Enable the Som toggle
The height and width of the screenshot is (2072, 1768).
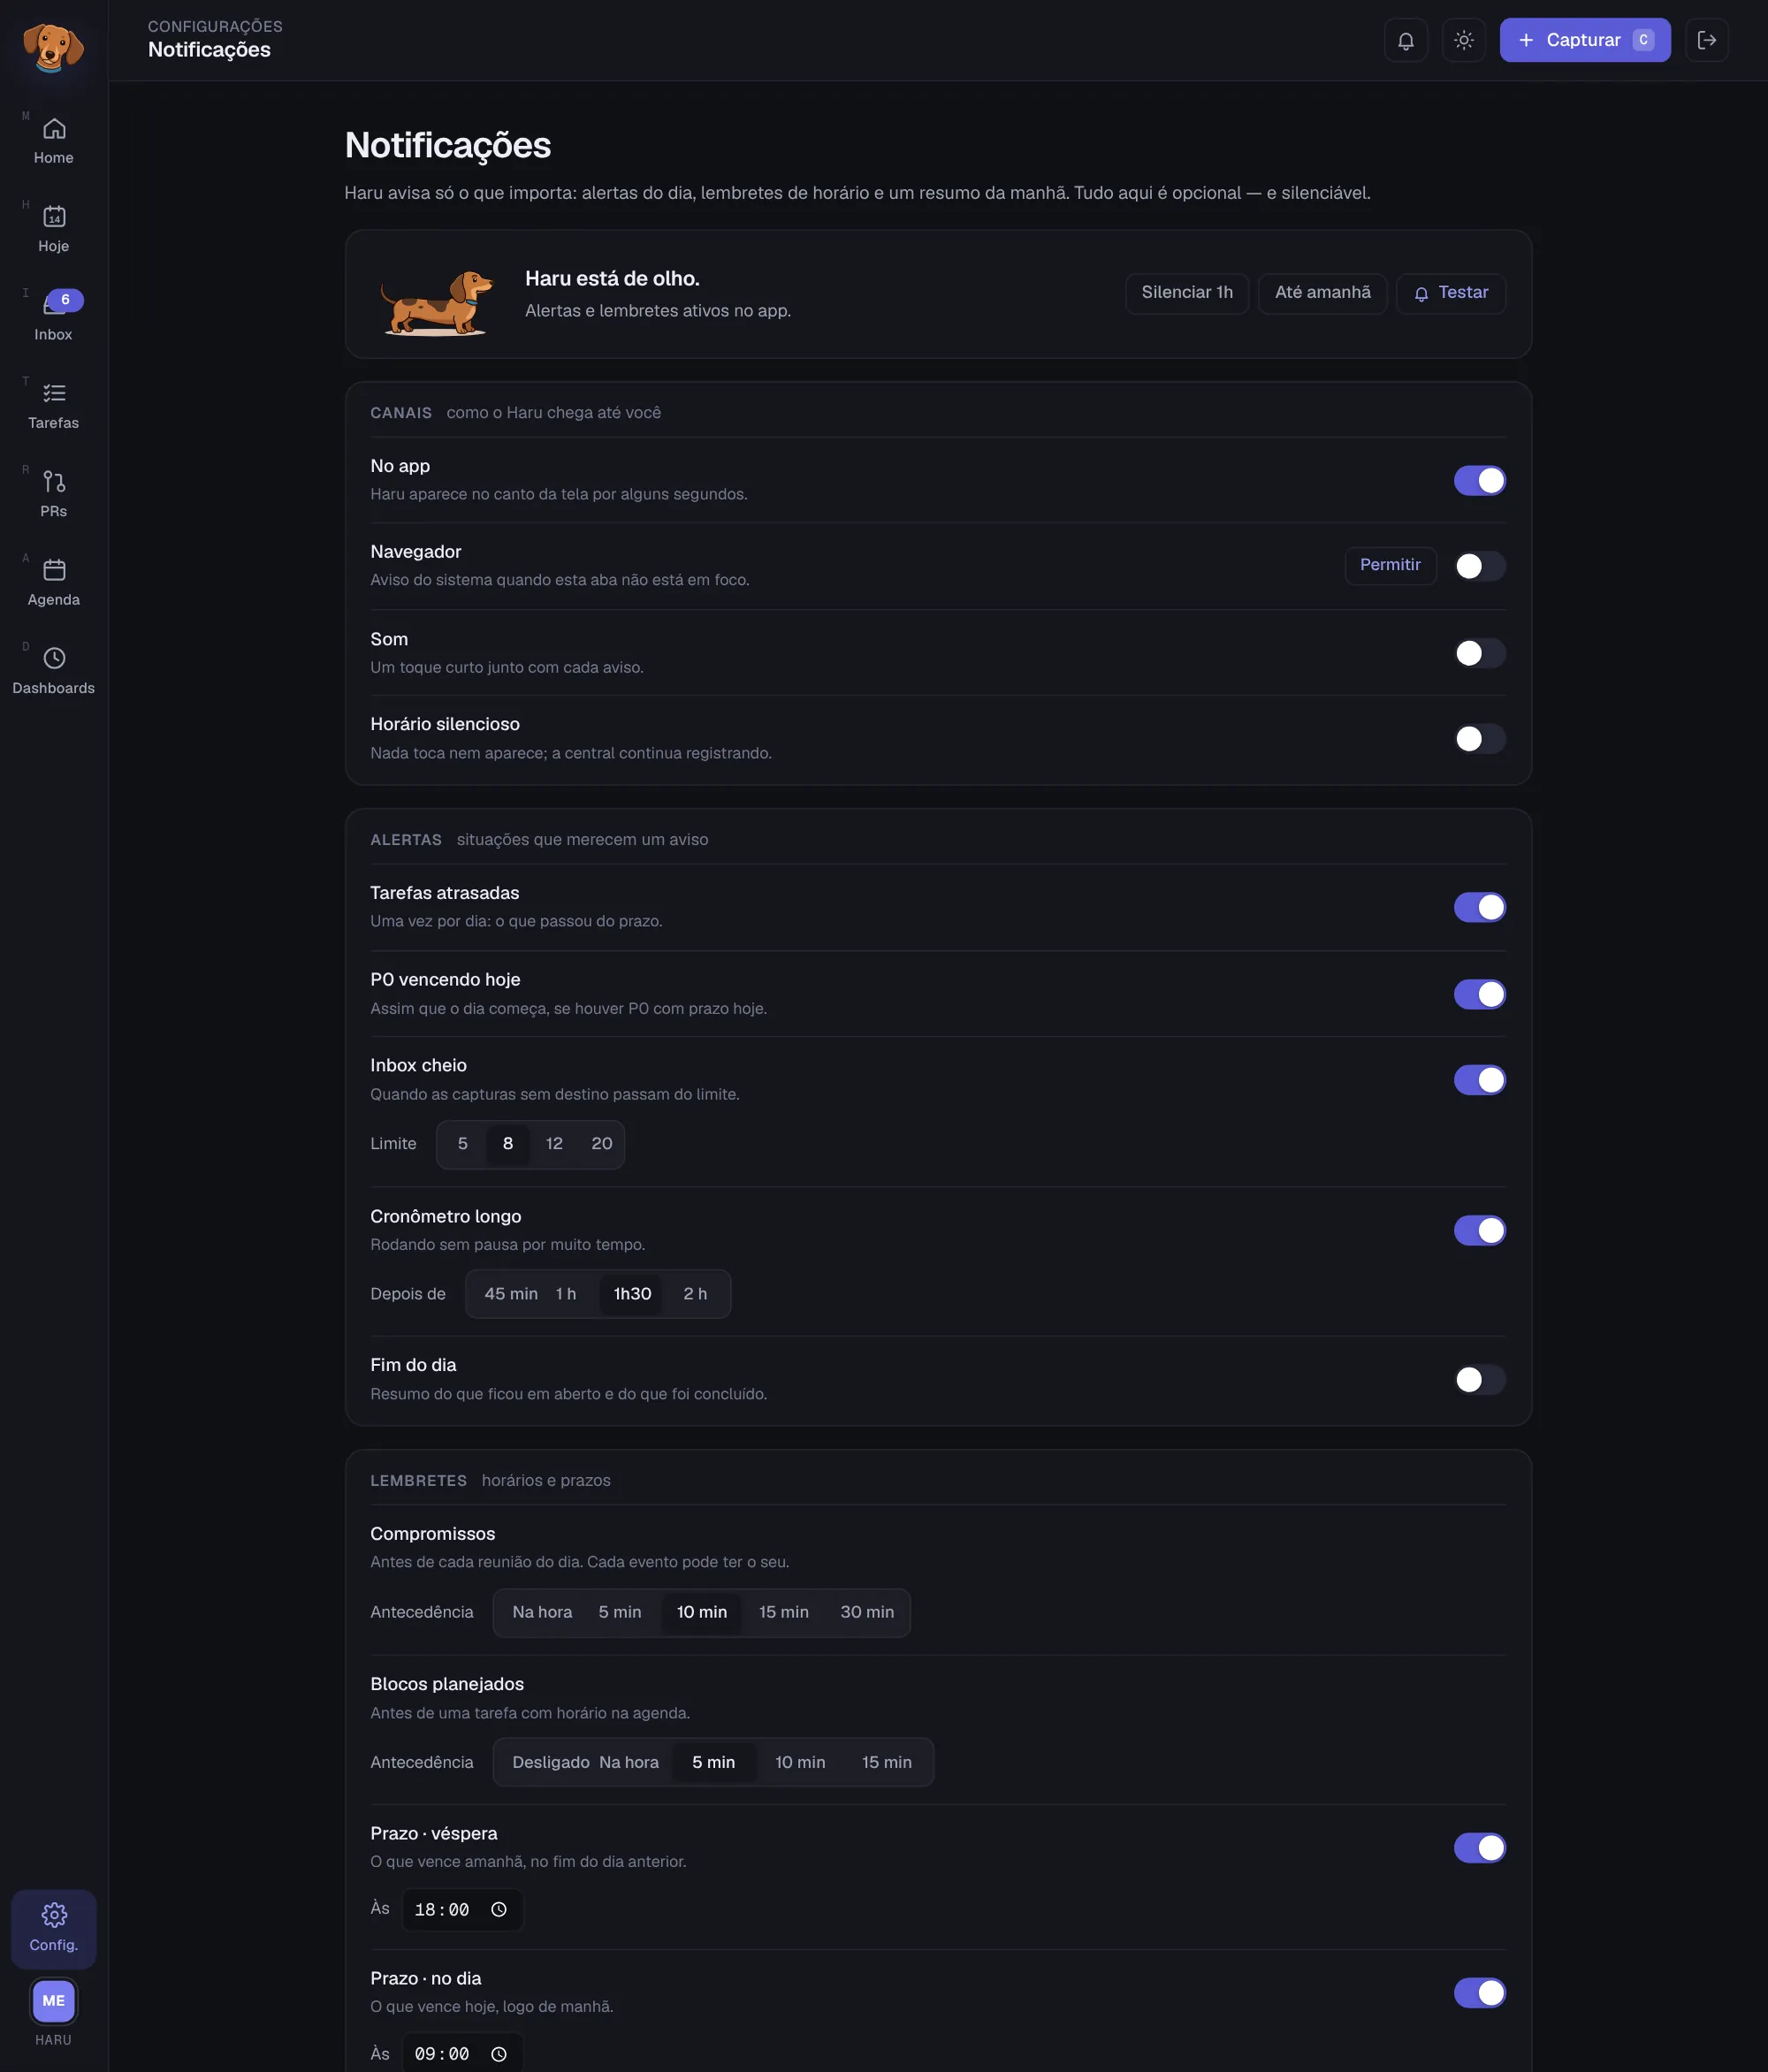pyautogui.click(x=1479, y=653)
